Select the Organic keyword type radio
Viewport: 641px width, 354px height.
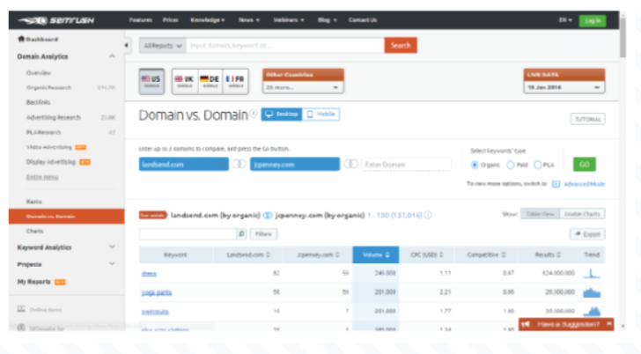coord(475,165)
